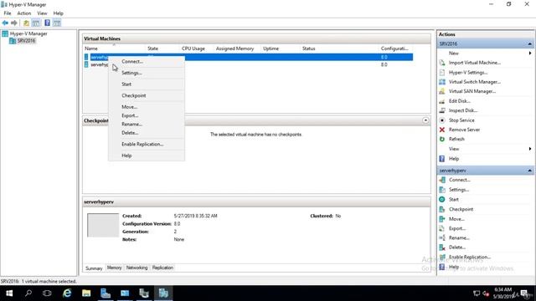Click the Virtual Switch Manager icon
Image resolution: width=536 pixels, height=301 pixels.
pos(442,82)
